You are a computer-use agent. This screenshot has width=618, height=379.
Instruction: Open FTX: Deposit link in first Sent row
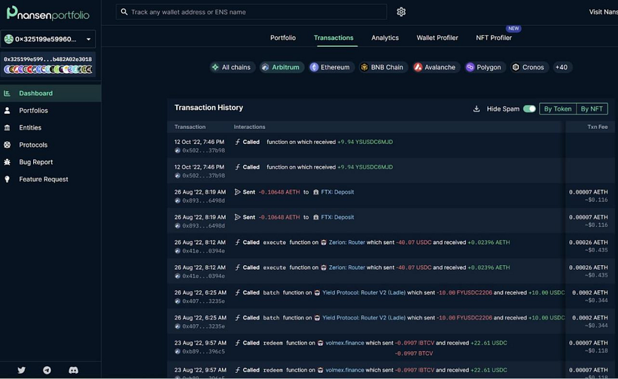[x=337, y=192]
